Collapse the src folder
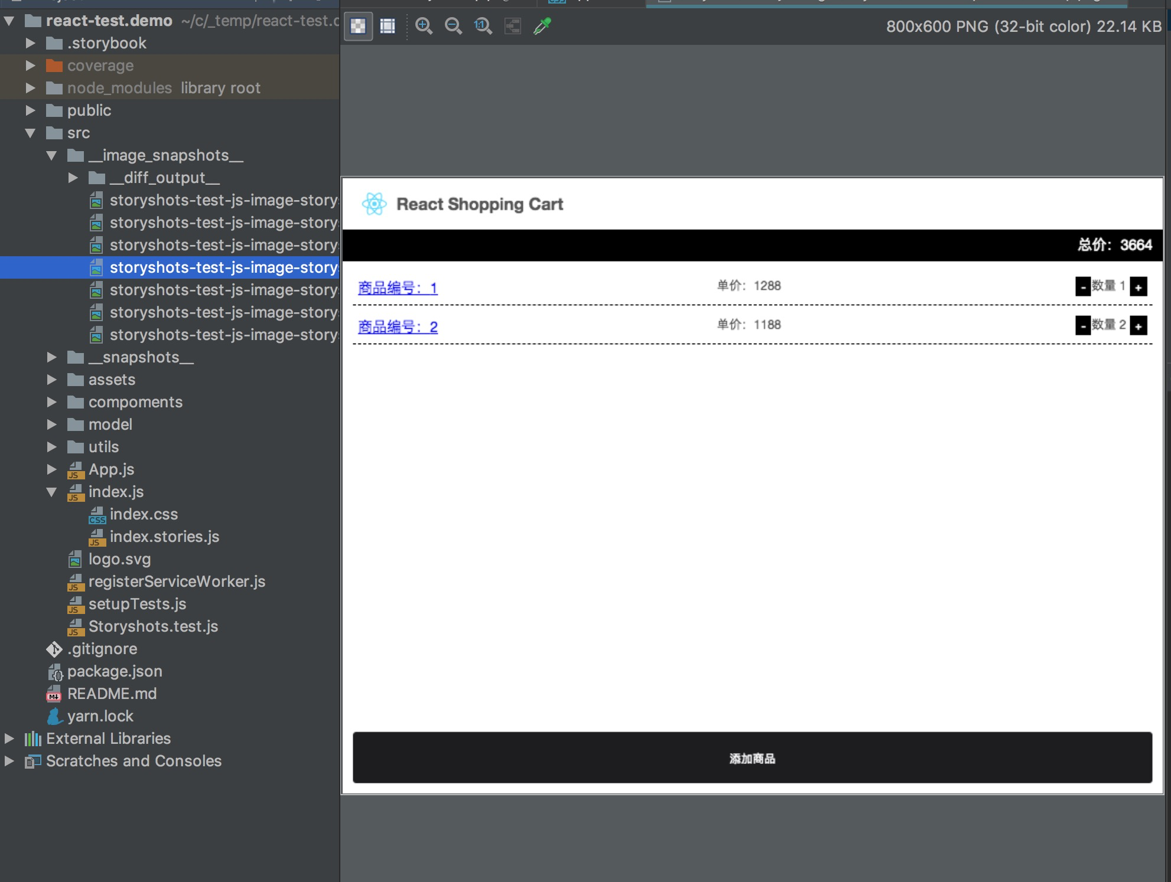 click(x=30, y=133)
